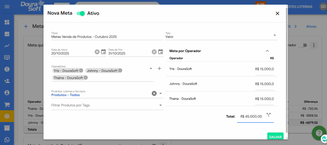327x145 pixels.
Task: Click the calendar icon for Data de Início
Action: click(x=103, y=52)
